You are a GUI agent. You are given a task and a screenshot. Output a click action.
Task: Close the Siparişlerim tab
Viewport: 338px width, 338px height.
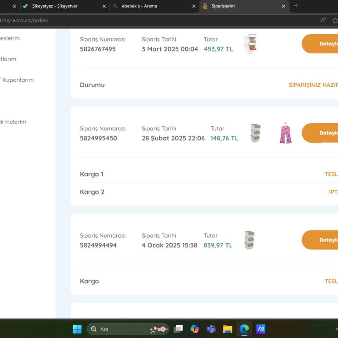pos(284,6)
